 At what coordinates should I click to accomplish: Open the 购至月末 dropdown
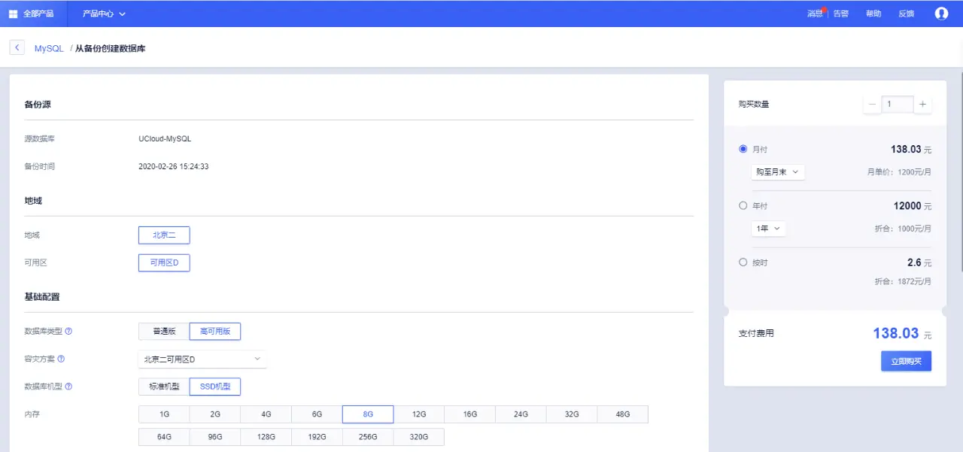pyautogui.click(x=778, y=172)
